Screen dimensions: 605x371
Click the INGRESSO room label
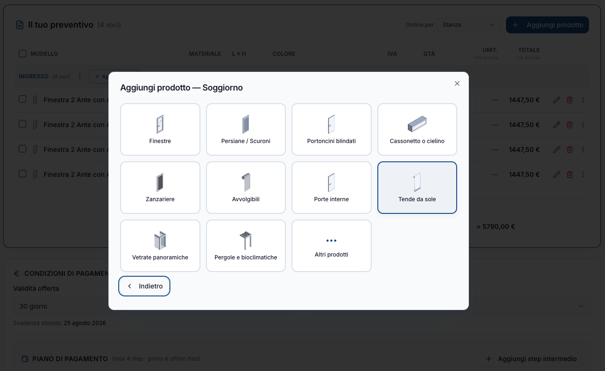pos(34,76)
